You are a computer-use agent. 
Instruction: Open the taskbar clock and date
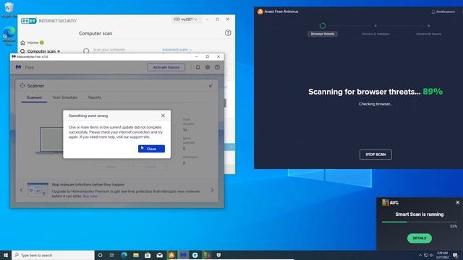pos(442,255)
